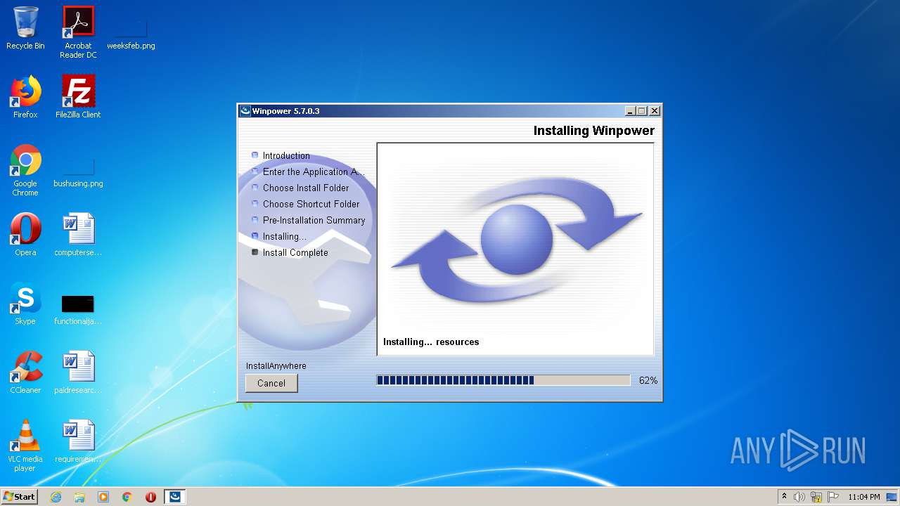Launch Opera desktop shortcut
Viewport: 900px width, 506px height.
[x=25, y=235]
